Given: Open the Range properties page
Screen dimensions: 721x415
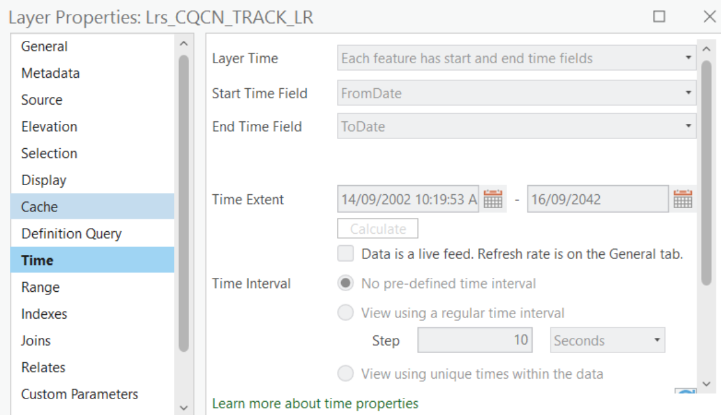Looking at the screenshot, I should coord(45,287).
